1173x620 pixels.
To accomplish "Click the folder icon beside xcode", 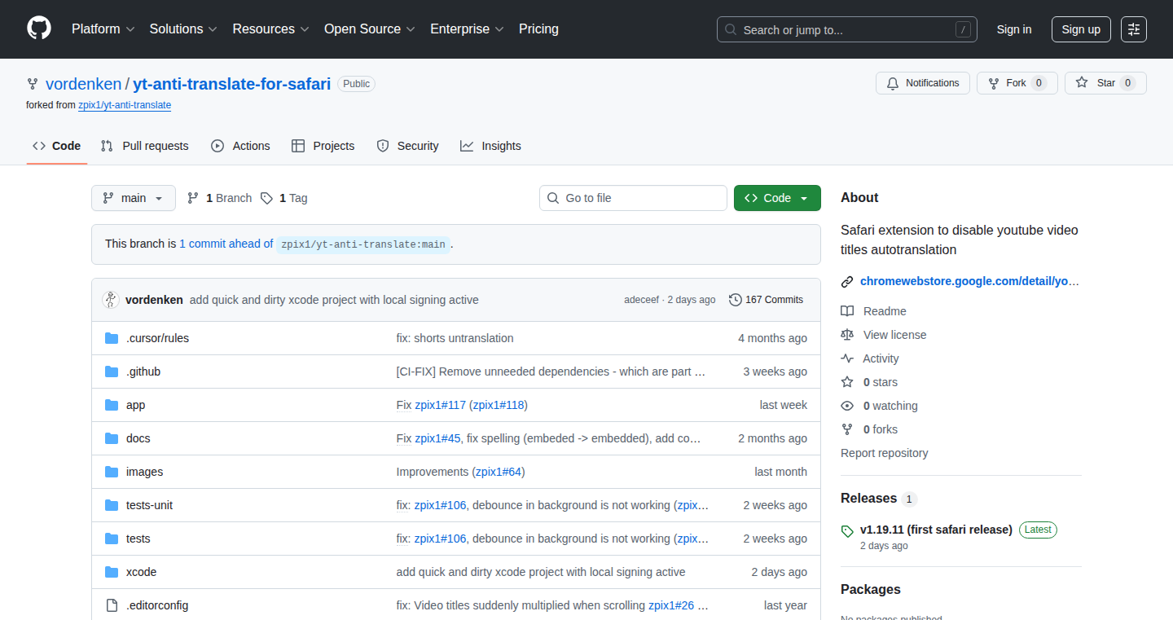I will (112, 572).
